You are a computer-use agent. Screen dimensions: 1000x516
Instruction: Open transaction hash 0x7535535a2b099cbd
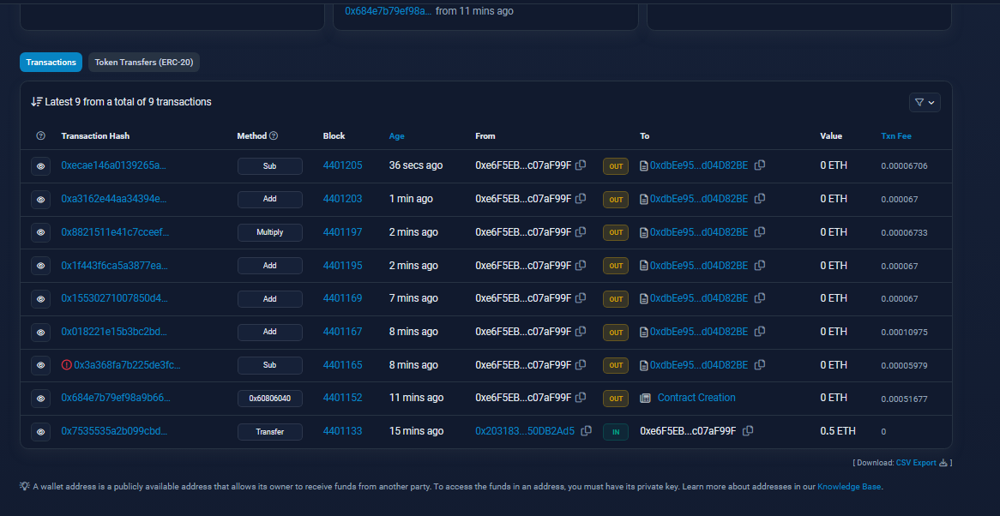[x=114, y=430]
